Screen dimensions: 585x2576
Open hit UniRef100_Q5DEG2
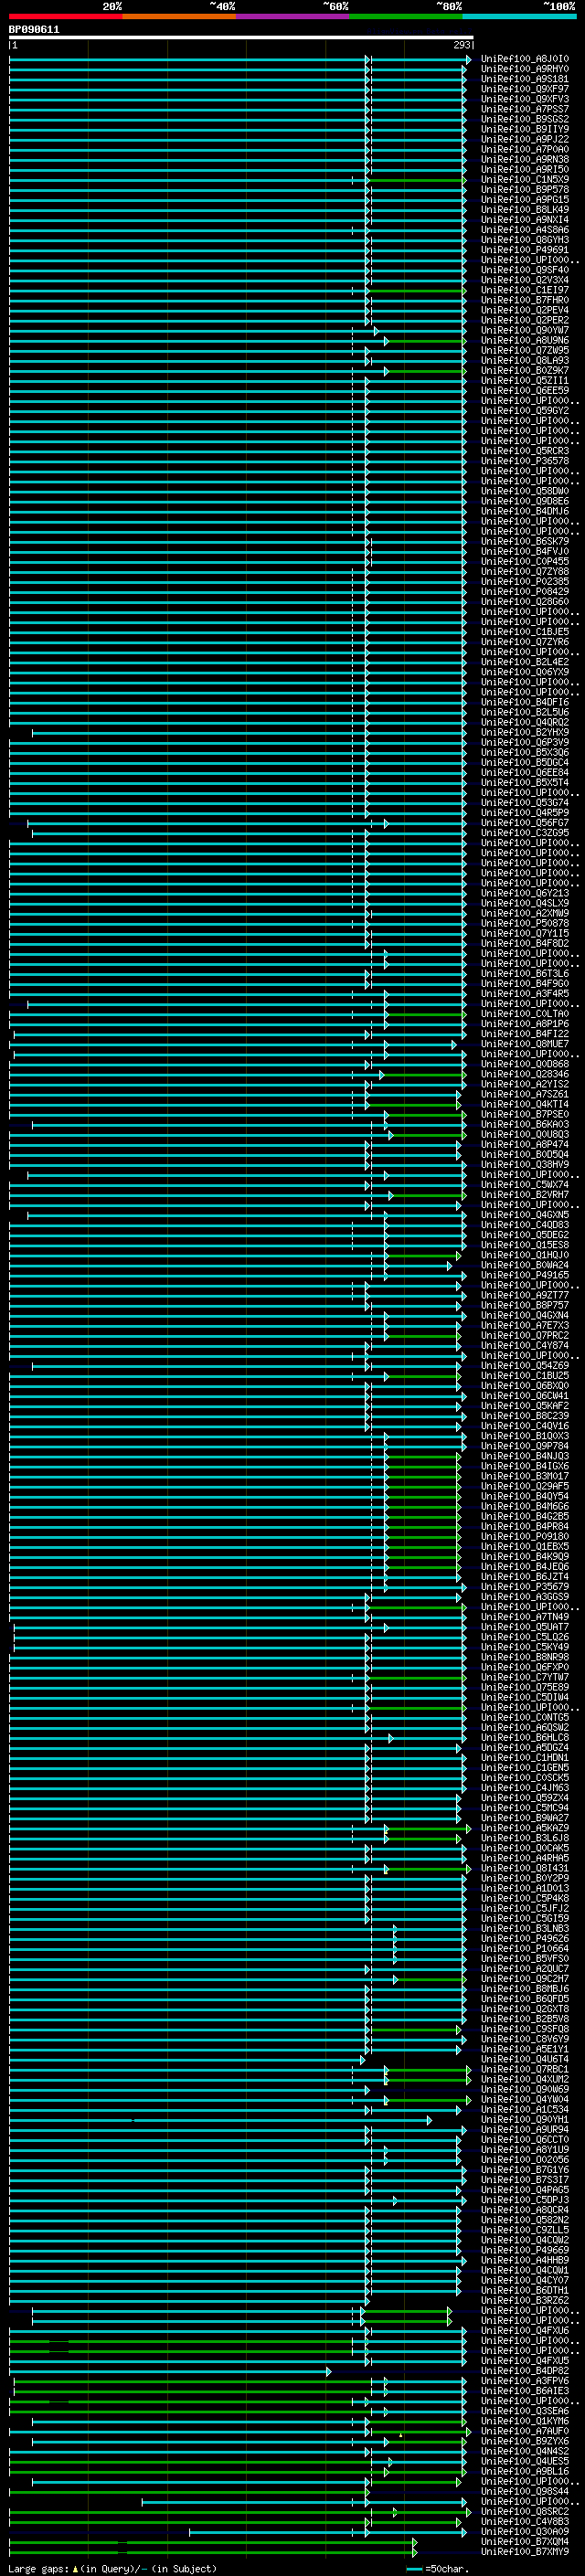[x=524, y=1235]
